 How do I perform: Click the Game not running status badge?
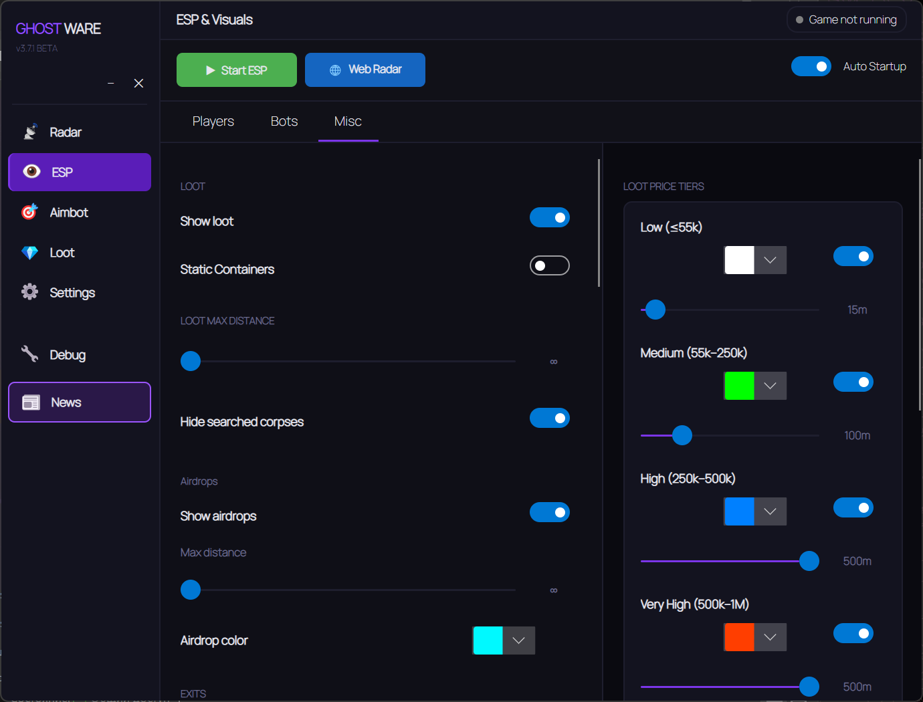(x=847, y=19)
